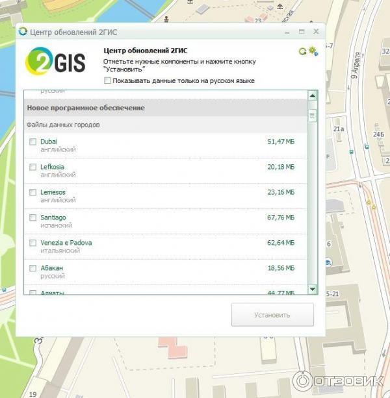Click the list scrollbar thumb

(313, 115)
